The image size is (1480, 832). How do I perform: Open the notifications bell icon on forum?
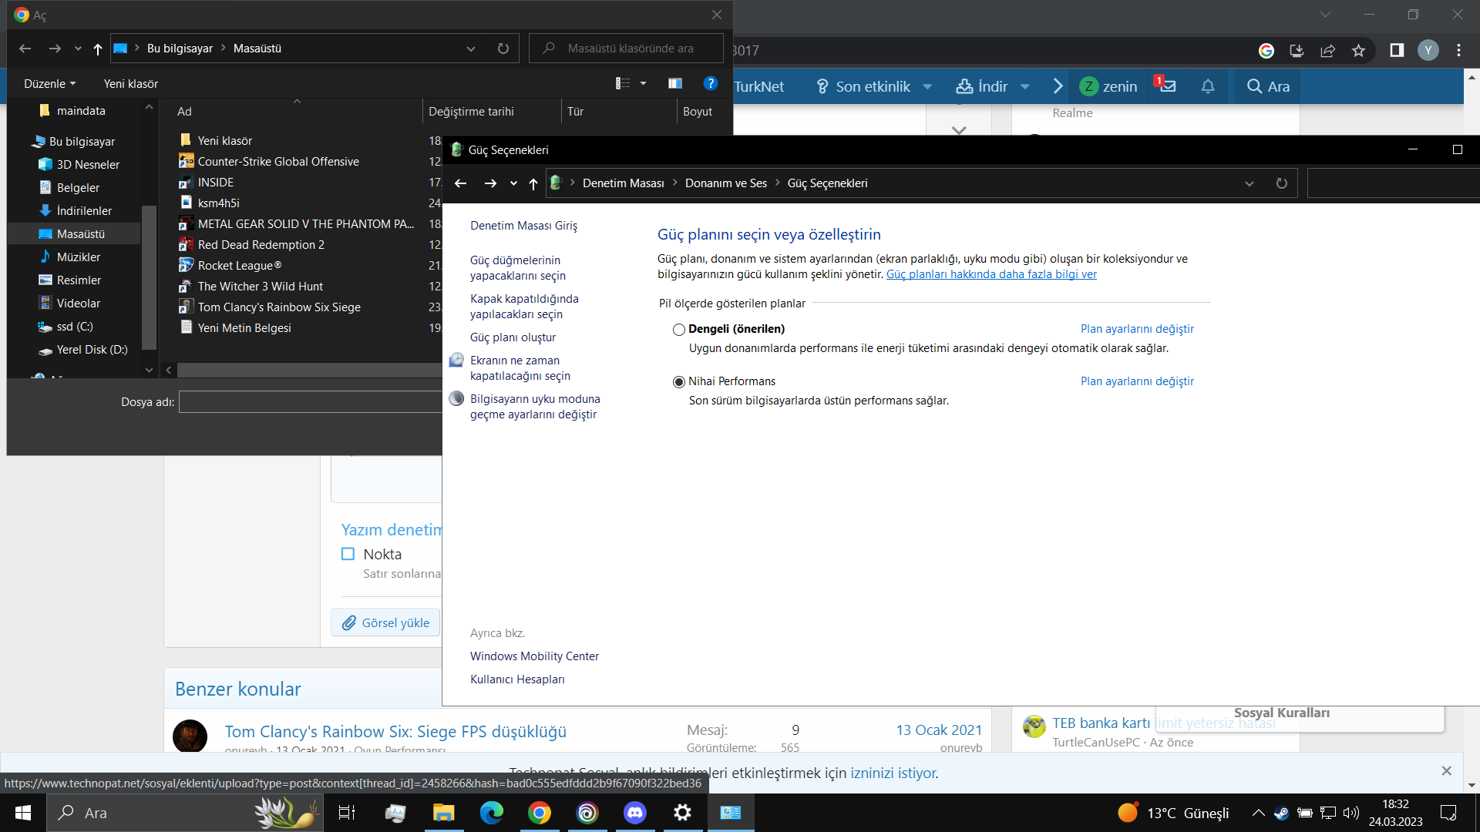[x=1207, y=86]
